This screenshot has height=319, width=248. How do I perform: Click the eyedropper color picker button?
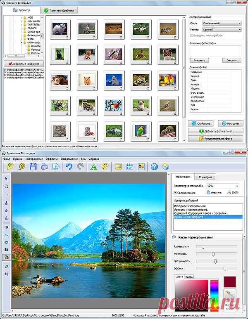[230, 294]
